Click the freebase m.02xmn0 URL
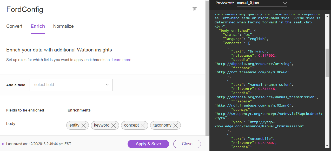 (253, 105)
